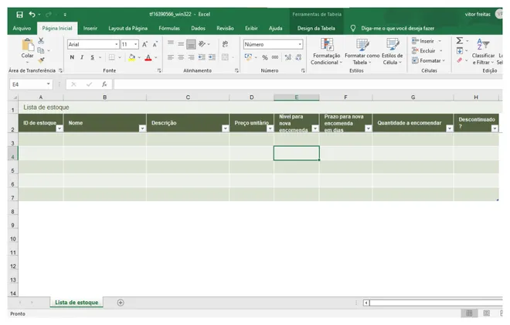Screen dimensions: 510x325
Task: Click Estilos de Célula button
Action: [x=393, y=51]
